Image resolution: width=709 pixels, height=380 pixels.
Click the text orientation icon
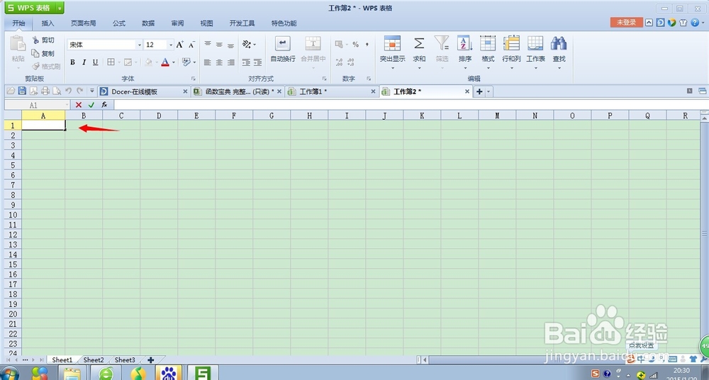pyautogui.click(x=247, y=44)
